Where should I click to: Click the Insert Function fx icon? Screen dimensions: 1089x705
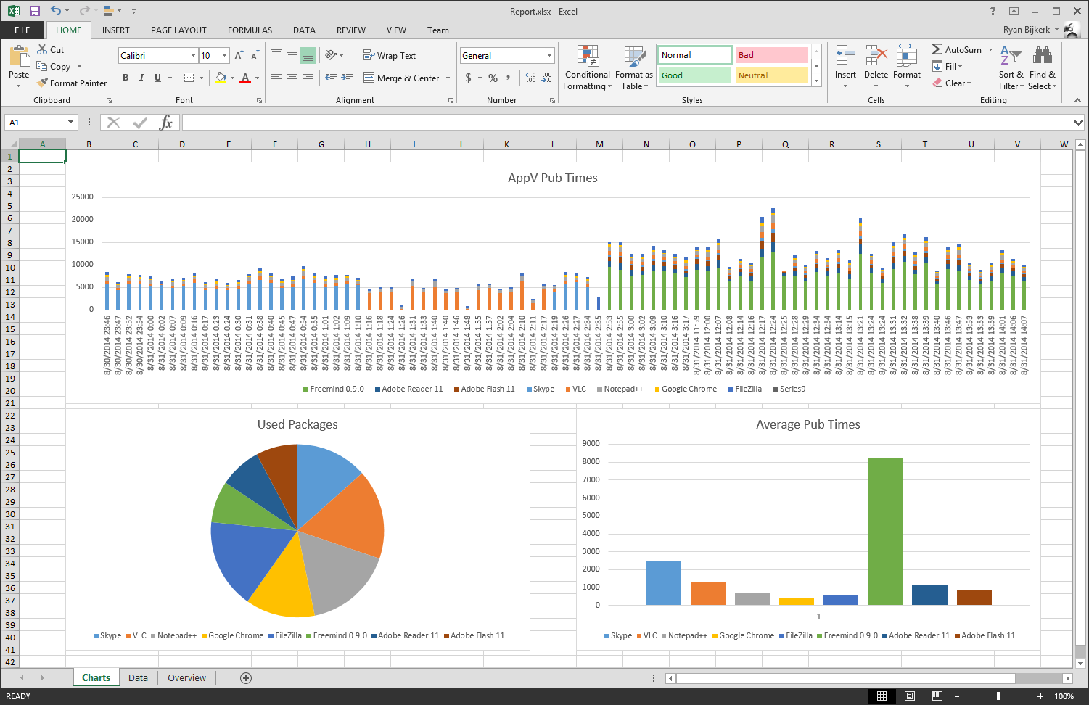click(x=166, y=123)
